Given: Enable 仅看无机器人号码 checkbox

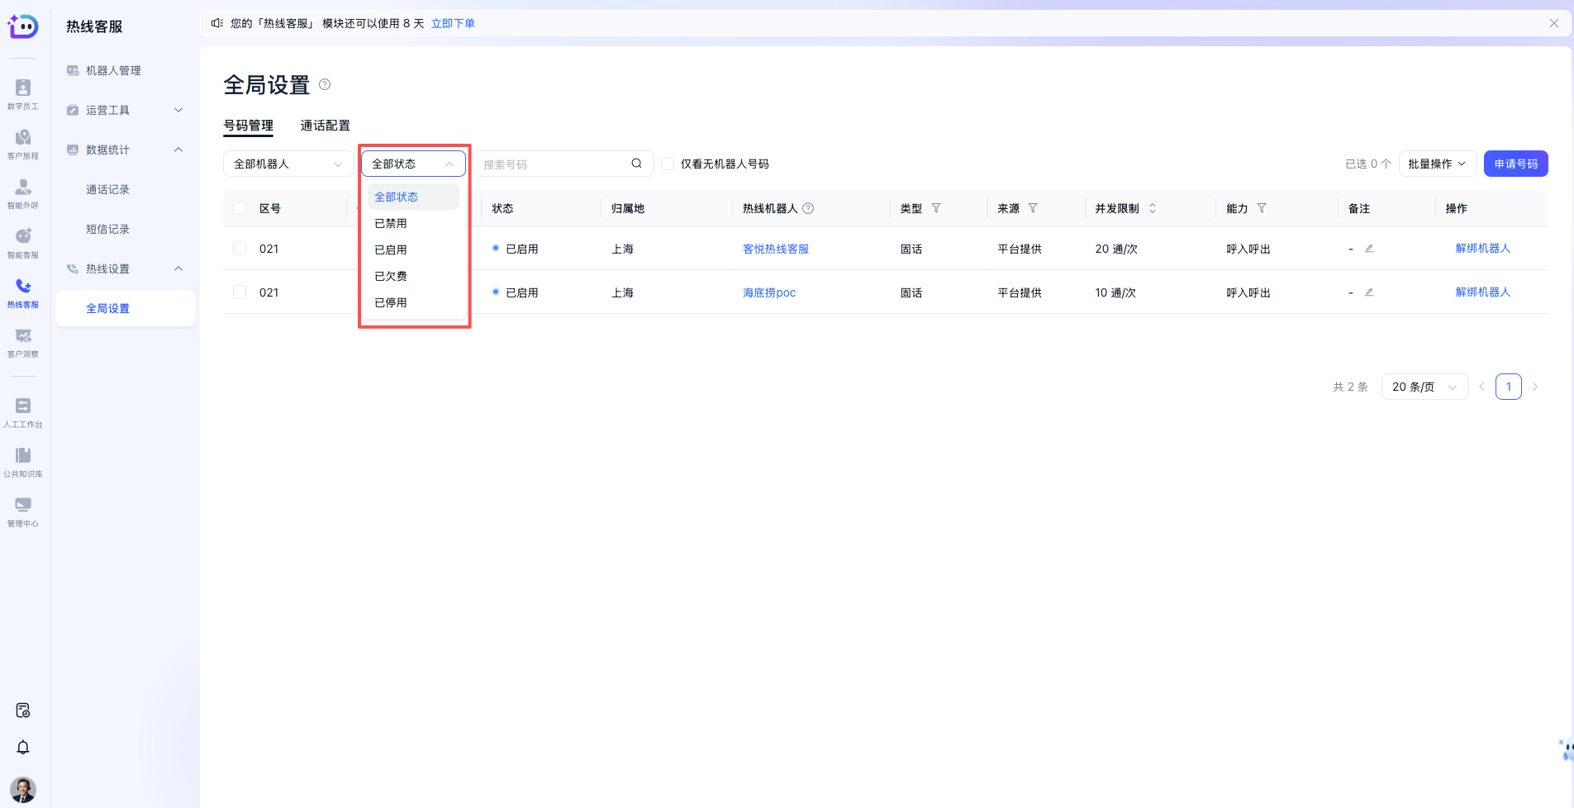Looking at the screenshot, I should point(668,164).
